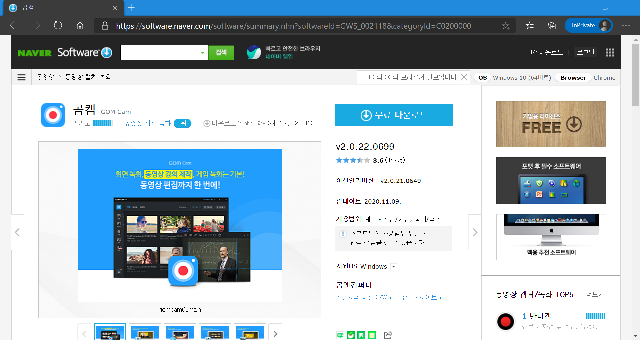640x340 pixels.
Task: Open the Naver Whale browser ad
Action: [x=284, y=53]
